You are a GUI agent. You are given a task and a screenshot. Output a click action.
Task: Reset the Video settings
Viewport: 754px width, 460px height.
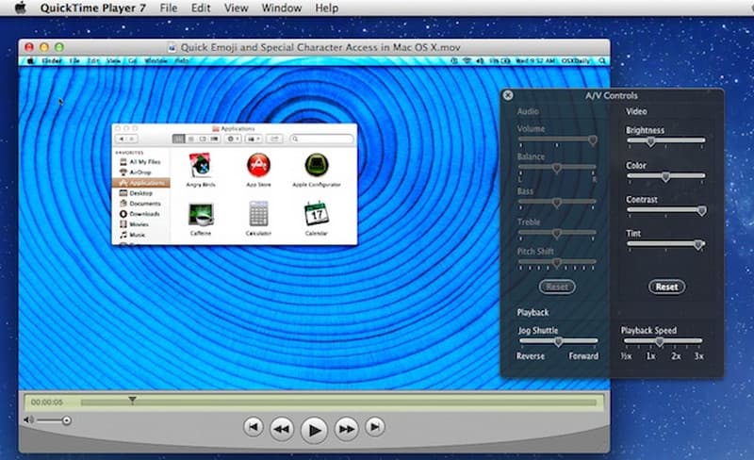666,287
